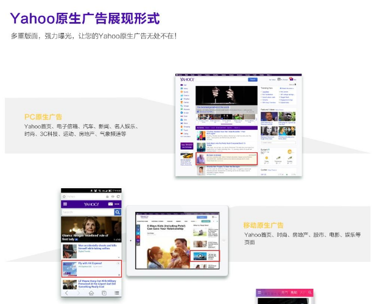Tap the reload icon in the phone address bar
Screen dimensions: 377x304
click(x=118, y=197)
